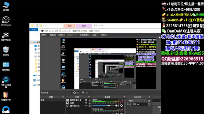Toggle visibility of the 图像 source

[86, 103]
